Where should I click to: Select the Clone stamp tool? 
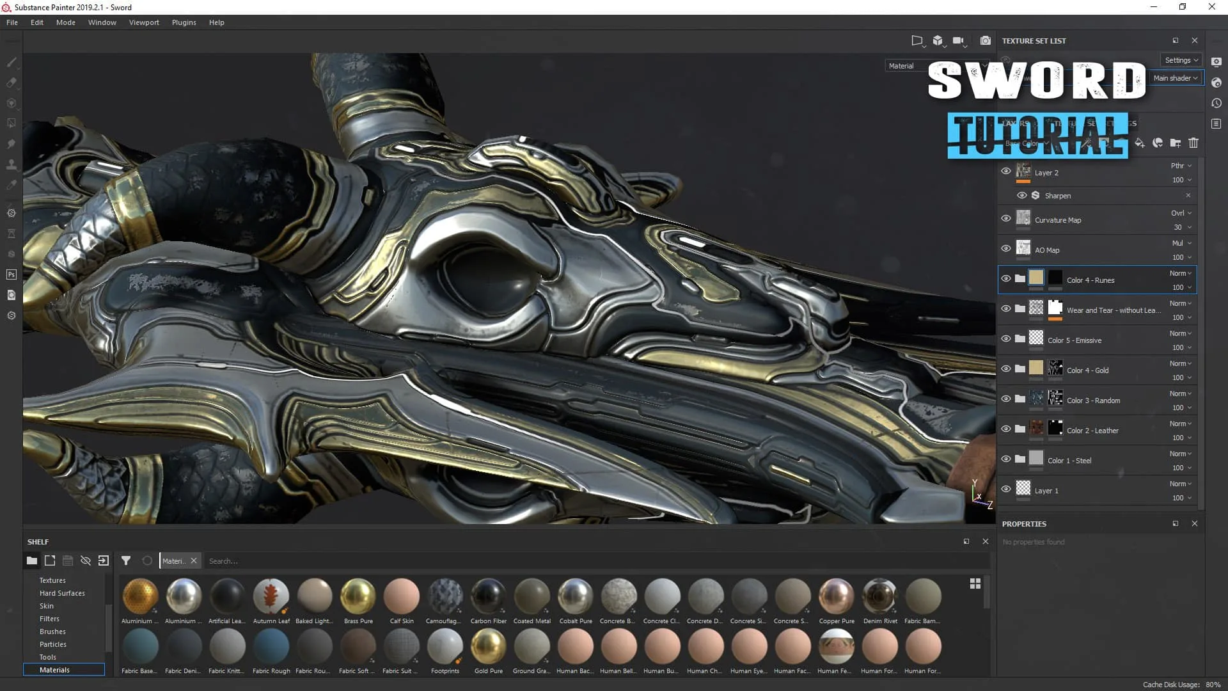[11, 164]
